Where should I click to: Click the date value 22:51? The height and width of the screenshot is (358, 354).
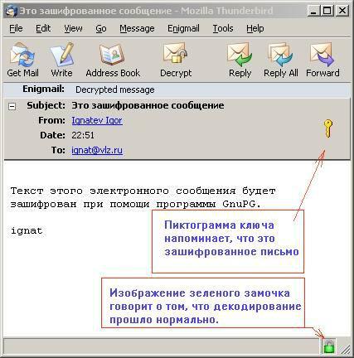tap(83, 135)
